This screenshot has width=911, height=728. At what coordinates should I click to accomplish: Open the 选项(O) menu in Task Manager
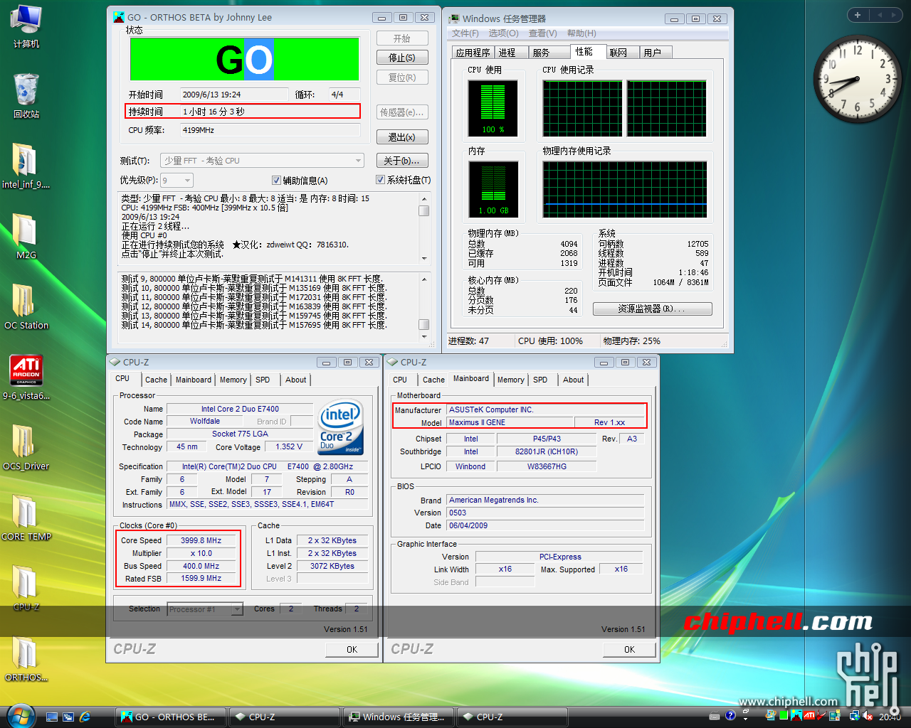pyautogui.click(x=503, y=33)
